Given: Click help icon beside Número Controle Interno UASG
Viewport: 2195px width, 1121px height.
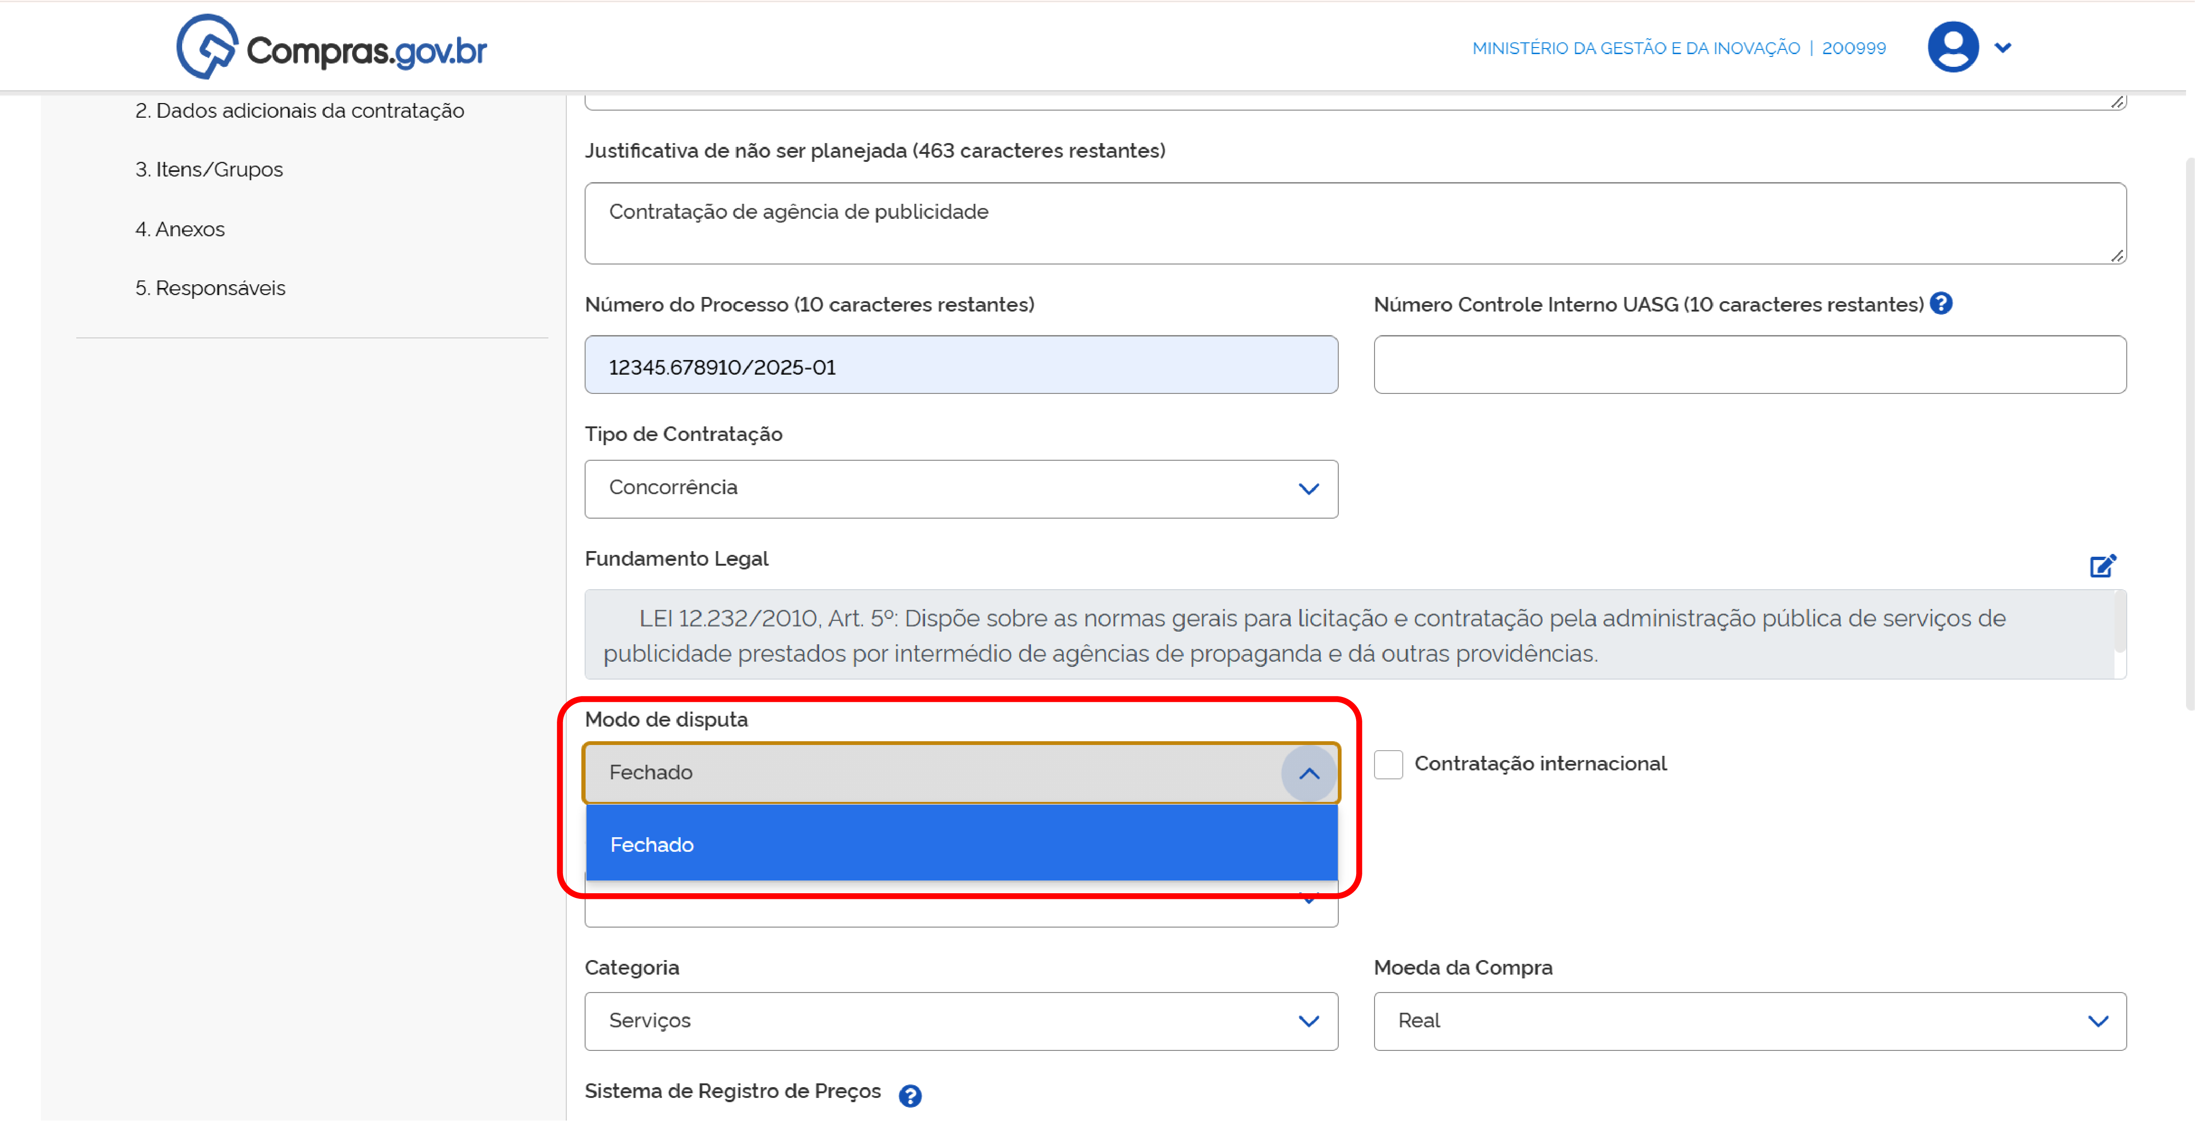Looking at the screenshot, I should (x=1941, y=303).
